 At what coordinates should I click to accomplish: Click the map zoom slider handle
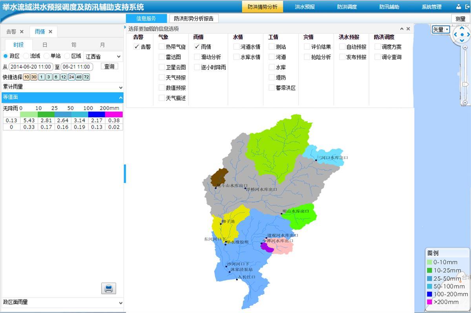click(465, 84)
